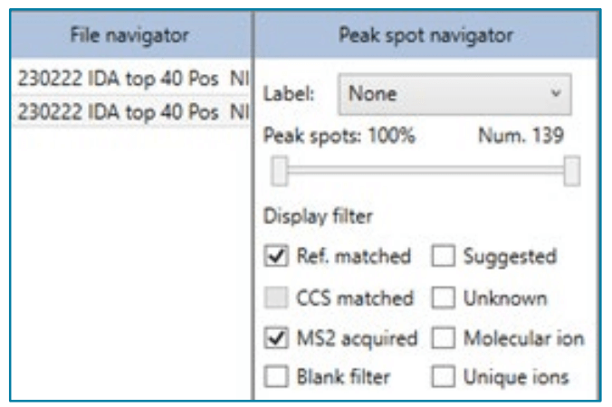
Task: Uncheck the Ref. matched checkbox
Action: point(276,257)
